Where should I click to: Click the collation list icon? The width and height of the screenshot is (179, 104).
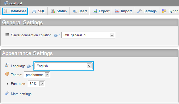click(x=7, y=34)
